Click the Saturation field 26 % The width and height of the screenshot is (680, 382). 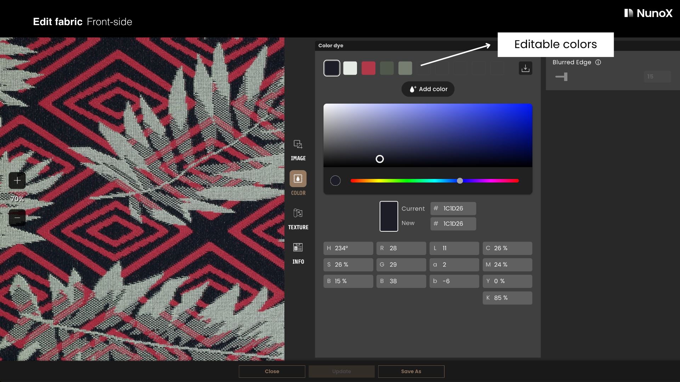pyautogui.click(x=348, y=265)
